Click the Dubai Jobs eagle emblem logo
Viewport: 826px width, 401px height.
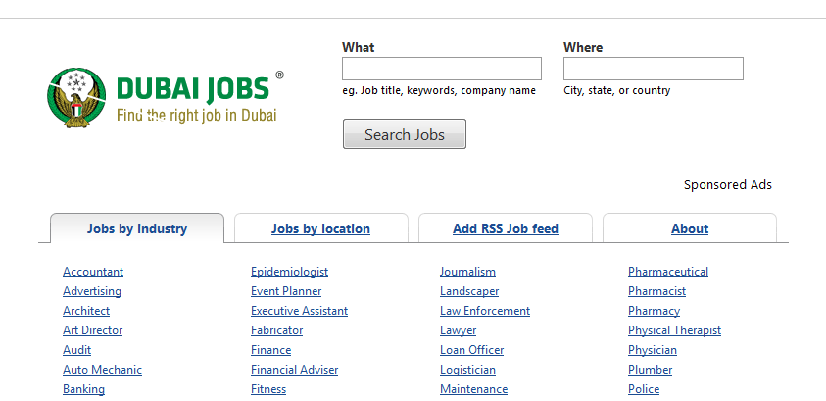coord(76,97)
